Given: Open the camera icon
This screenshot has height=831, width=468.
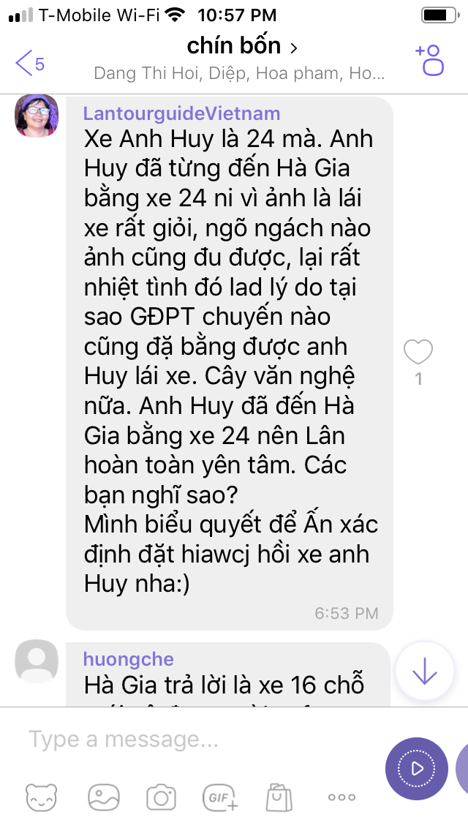Looking at the screenshot, I should 161,797.
